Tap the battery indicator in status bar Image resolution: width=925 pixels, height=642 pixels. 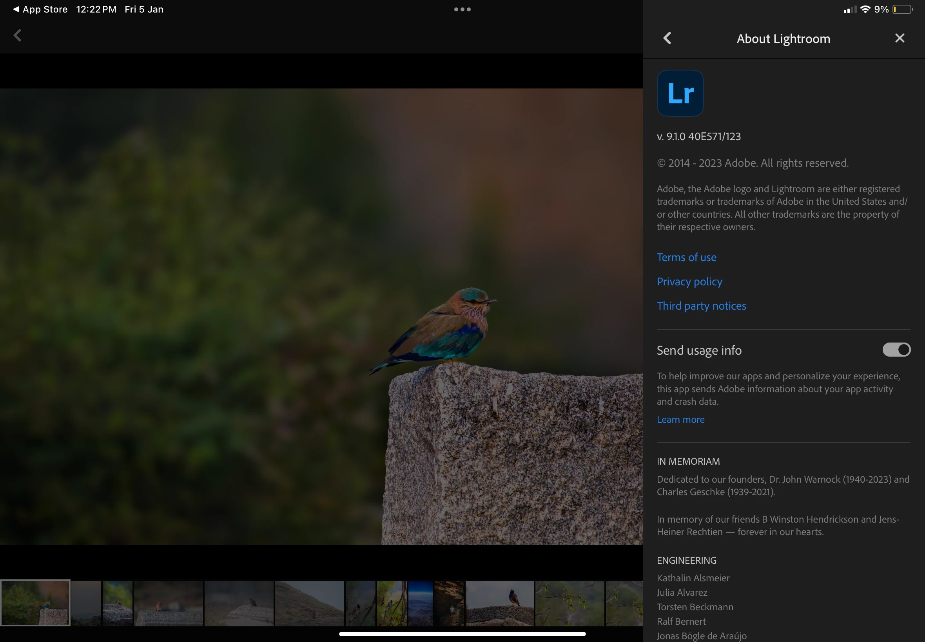coord(902,9)
